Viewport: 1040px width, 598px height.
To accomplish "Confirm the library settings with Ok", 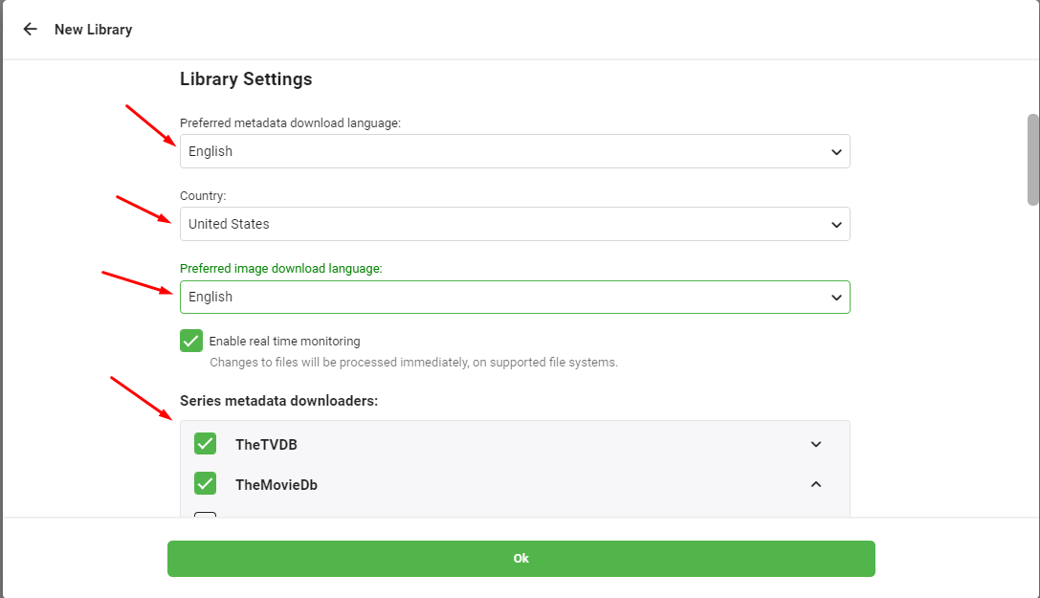I will 521,559.
